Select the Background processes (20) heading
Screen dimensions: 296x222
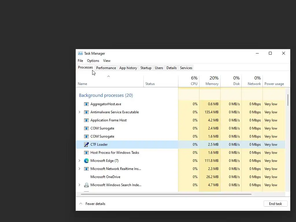click(106, 95)
